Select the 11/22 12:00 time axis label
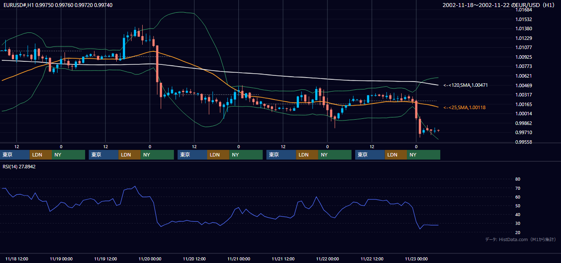The image size is (561, 263). (x=372, y=259)
